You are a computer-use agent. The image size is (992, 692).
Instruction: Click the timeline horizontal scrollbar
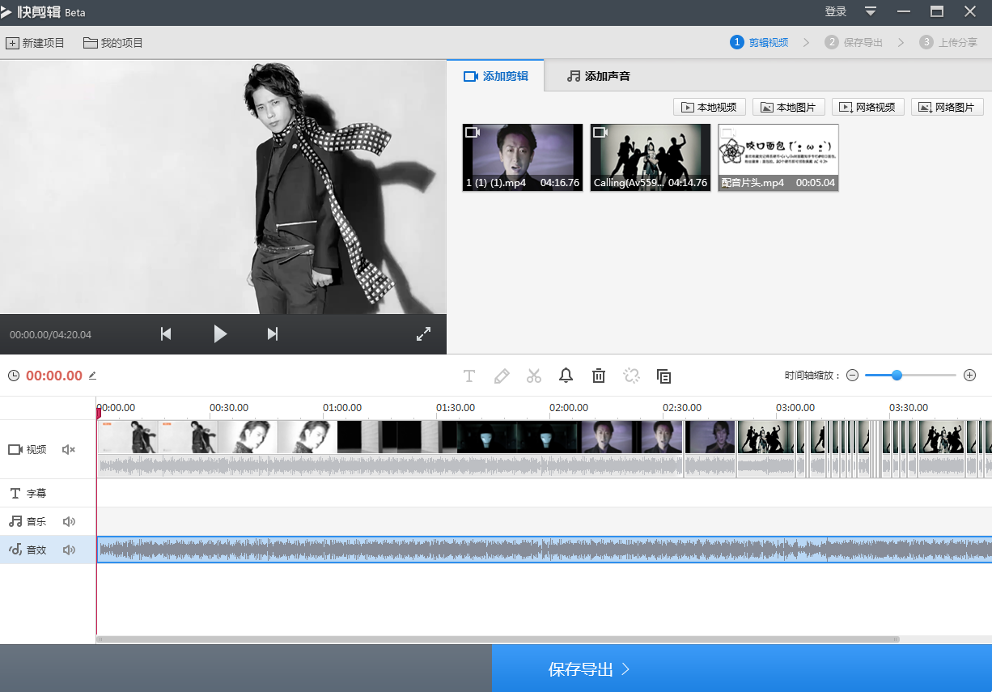coord(498,639)
